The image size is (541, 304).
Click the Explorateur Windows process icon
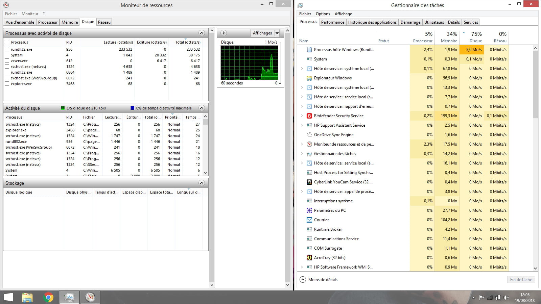(309, 78)
